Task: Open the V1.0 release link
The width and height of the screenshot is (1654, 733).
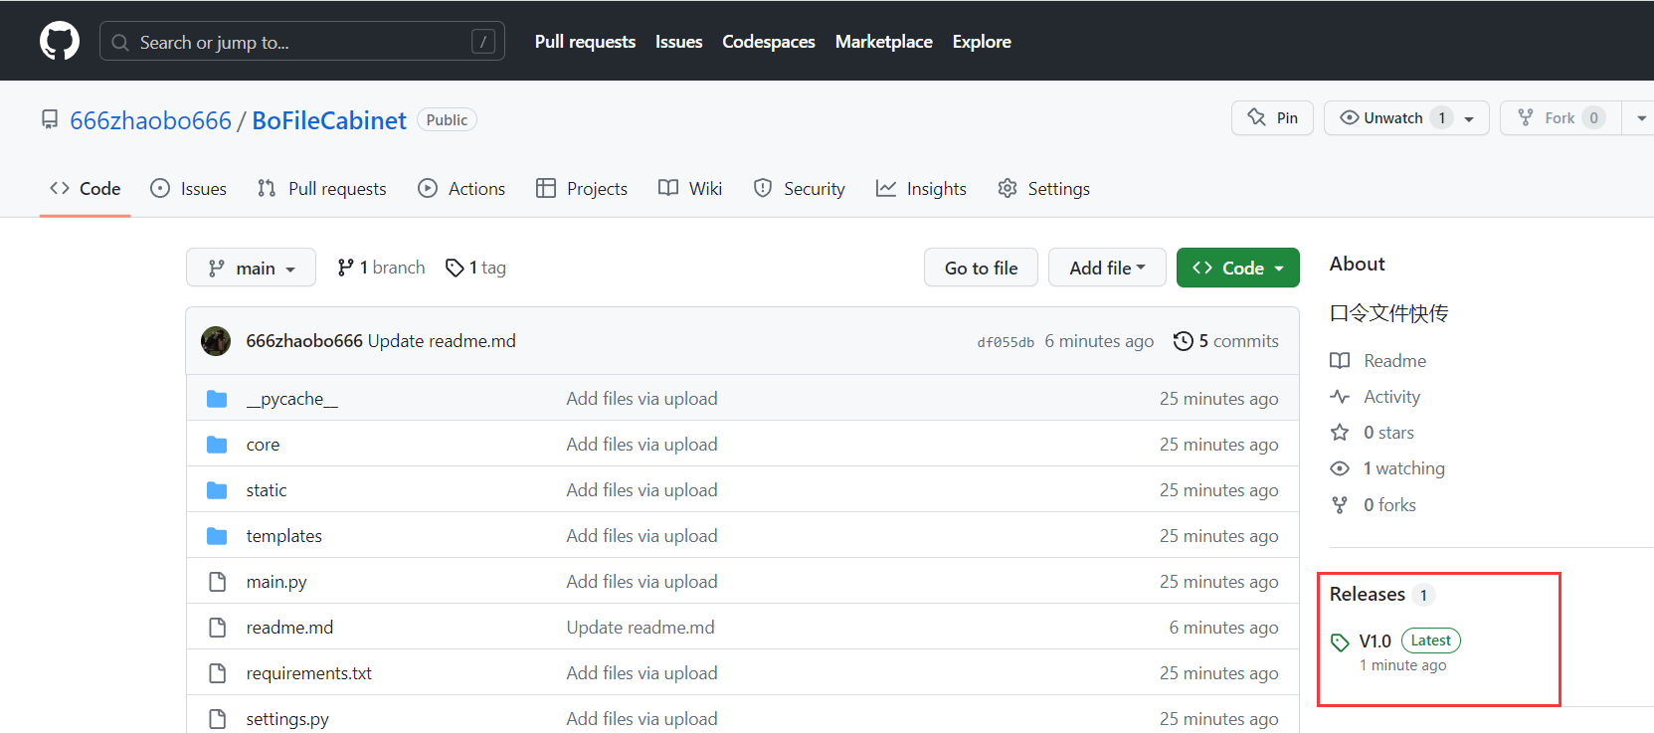Action: tap(1376, 641)
